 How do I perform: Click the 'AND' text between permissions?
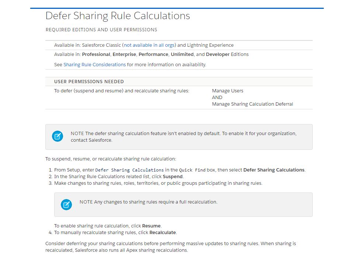click(217, 97)
